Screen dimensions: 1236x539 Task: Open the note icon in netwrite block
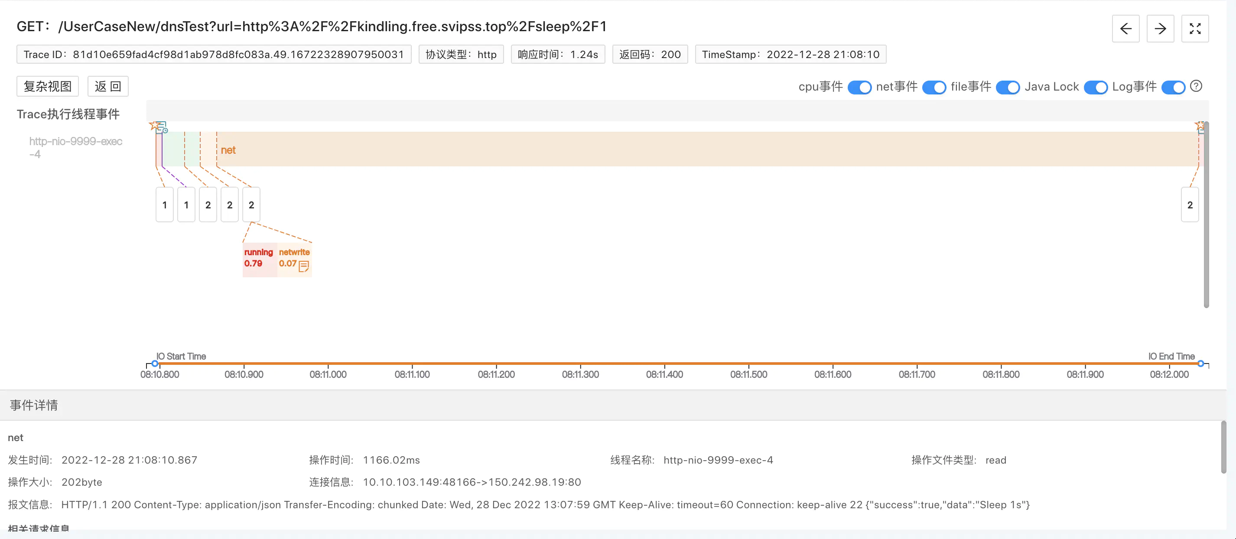(x=303, y=266)
